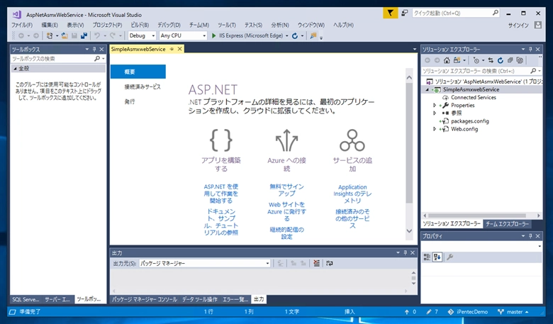Viewport: 553px width, 324px height.
Task: Click the Collapse All icon in Solution Explorer
Action: click(x=510, y=60)
